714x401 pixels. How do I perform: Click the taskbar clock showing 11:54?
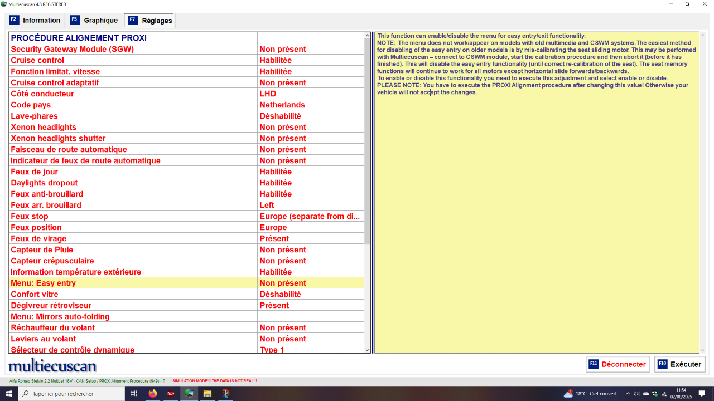[x=681, y=394]
